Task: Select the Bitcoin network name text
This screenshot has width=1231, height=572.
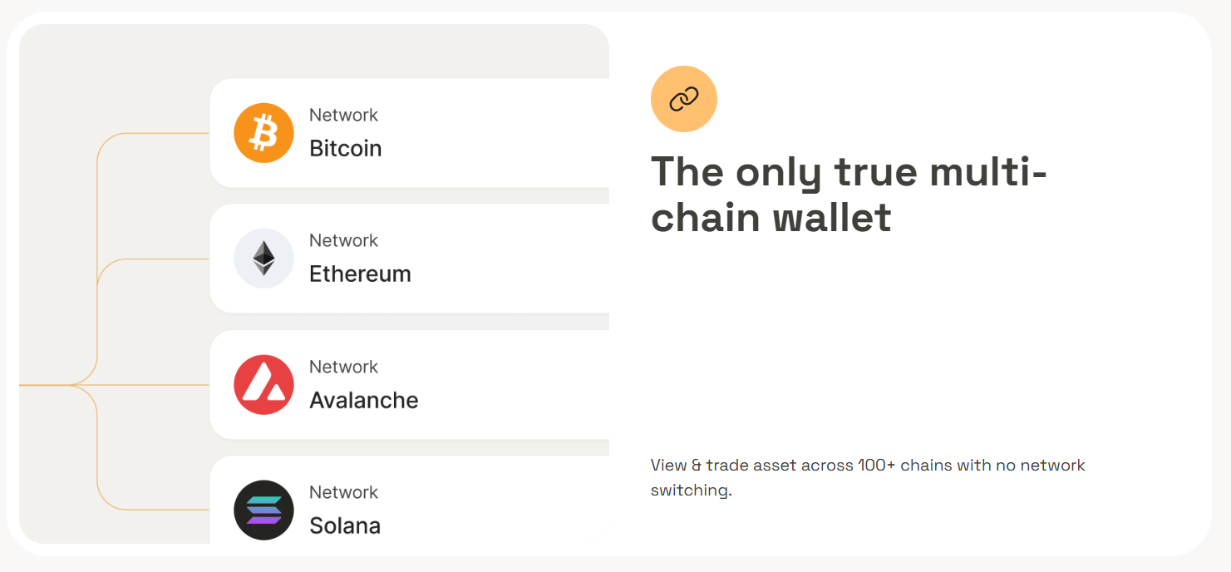Action: click(345, 149)
